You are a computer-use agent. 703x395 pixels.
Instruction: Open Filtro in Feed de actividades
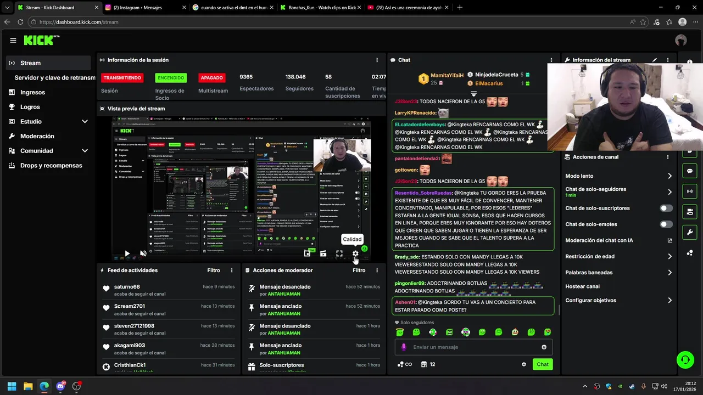(214, 270)
